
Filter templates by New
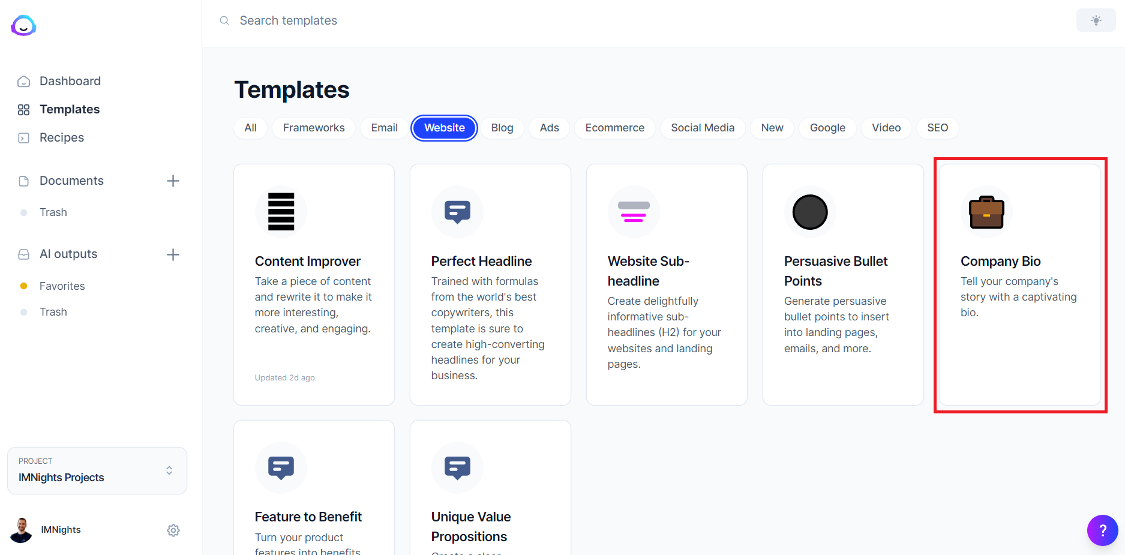click(772, 128)
